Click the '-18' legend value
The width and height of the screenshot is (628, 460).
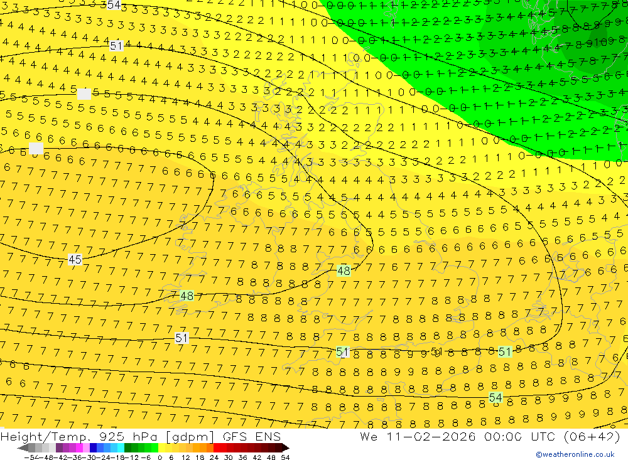pos(118,457)
